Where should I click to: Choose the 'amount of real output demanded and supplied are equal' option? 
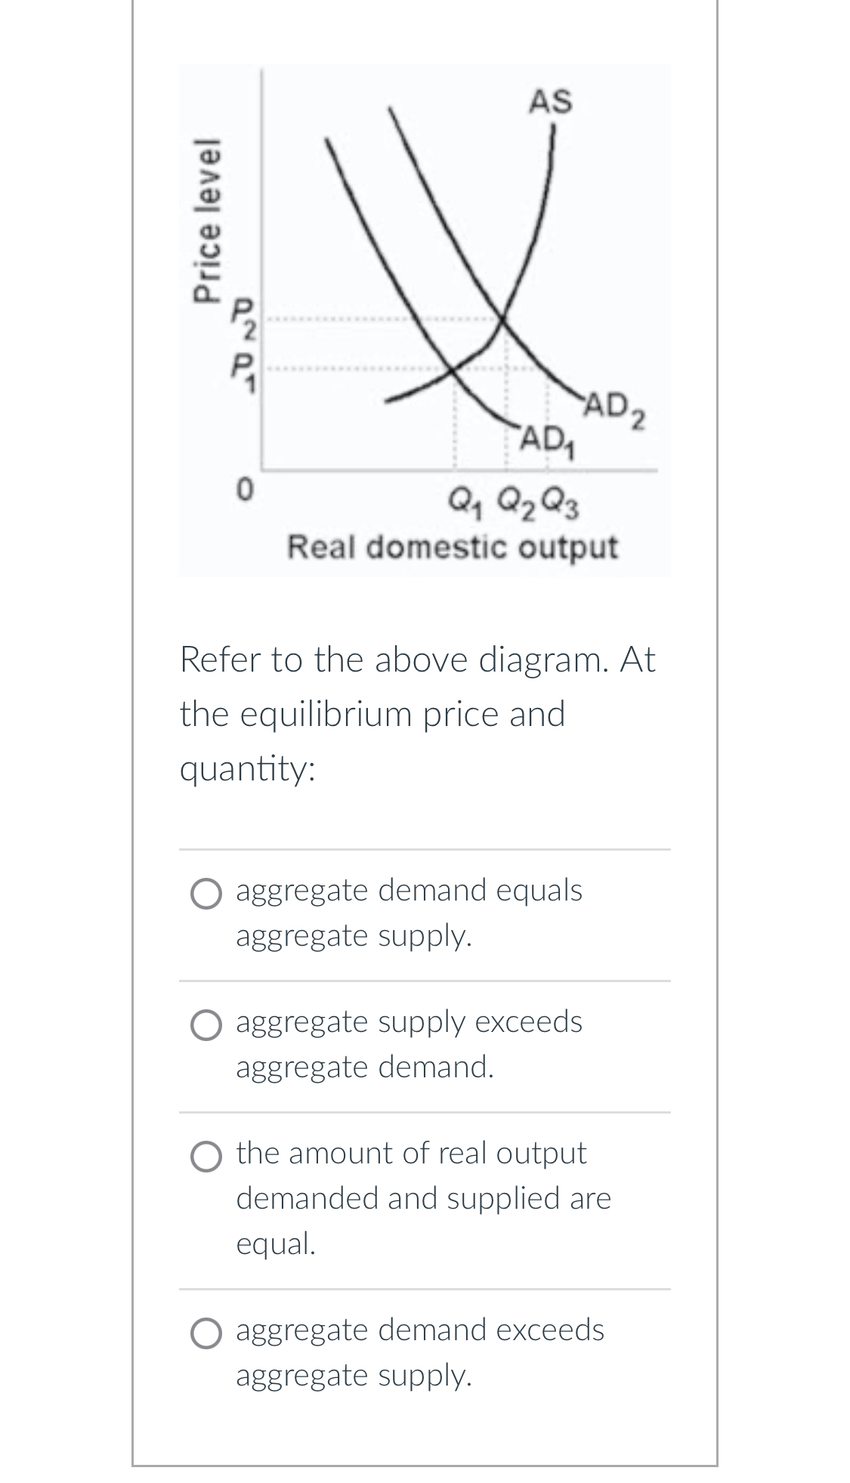[208, 1154]
